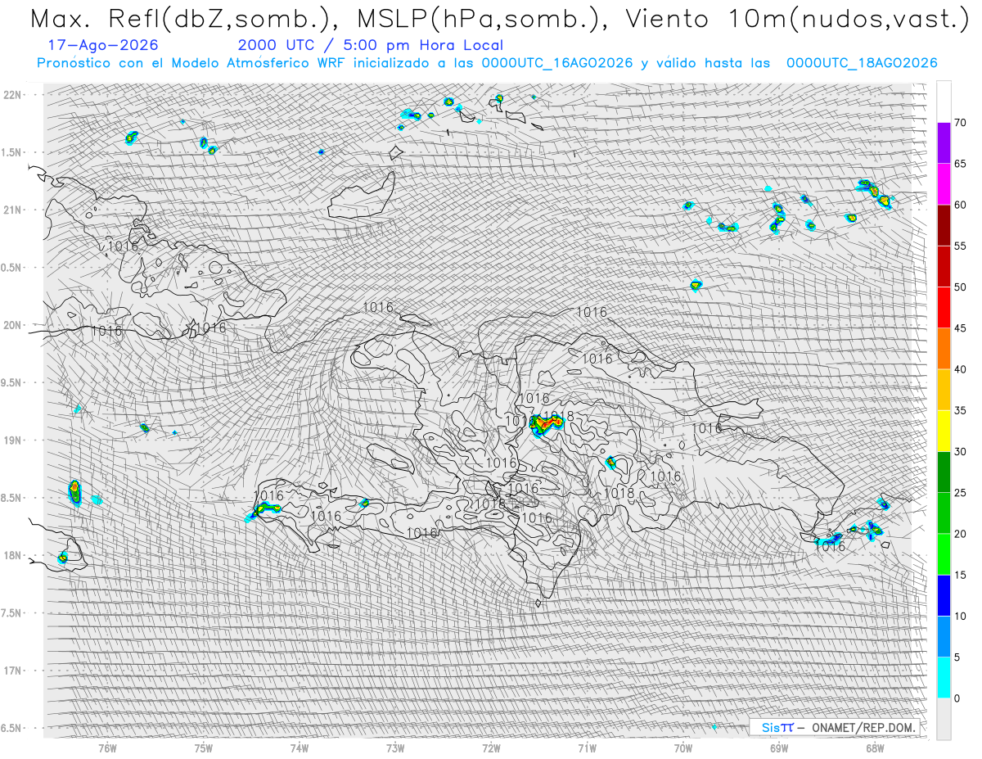Click the time '2000 UTC / 5:00 pm Hora Local'
This screenshot has height=759, width=982.
[x=371, y=46]
